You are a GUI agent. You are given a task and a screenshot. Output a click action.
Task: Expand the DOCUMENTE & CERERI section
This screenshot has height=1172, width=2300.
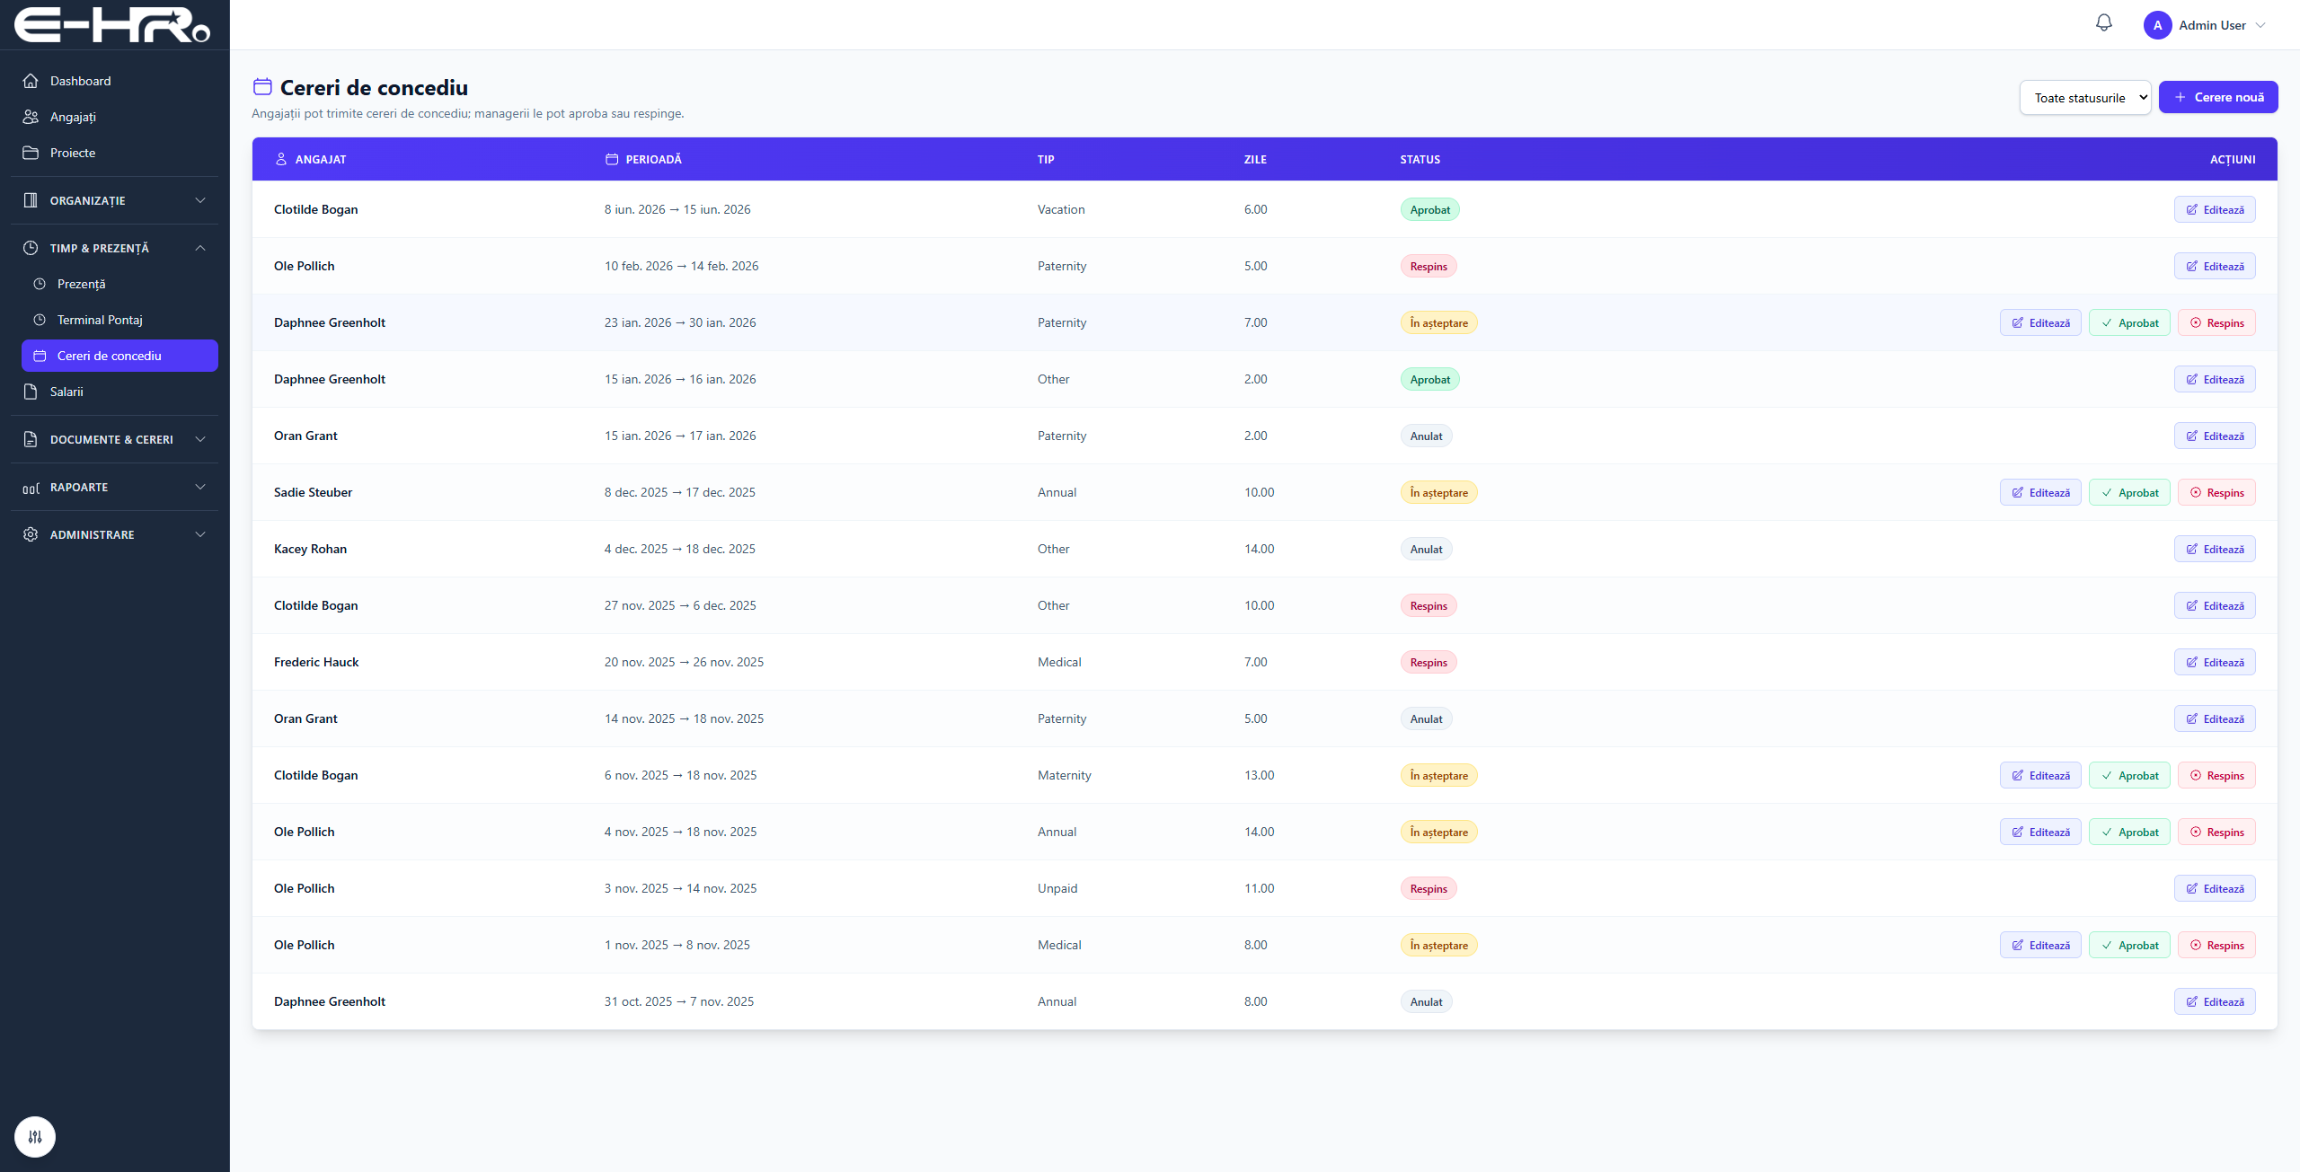point(114,439)
